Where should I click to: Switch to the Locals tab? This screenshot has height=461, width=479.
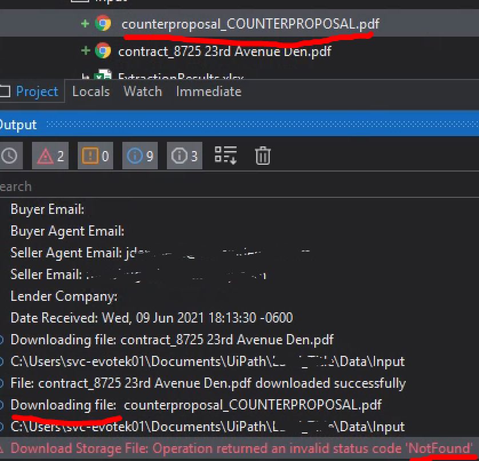(90, 92)
